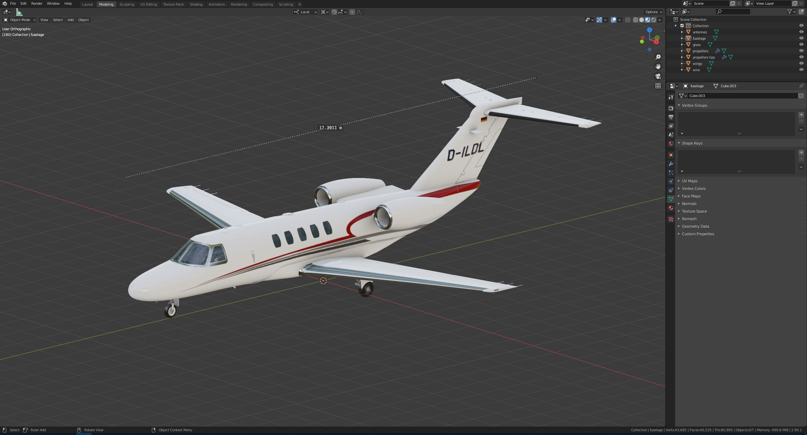Switch to the Sculpting workspace tab
The width and height of the screenshot is (807, 435).
click(127, 4)
